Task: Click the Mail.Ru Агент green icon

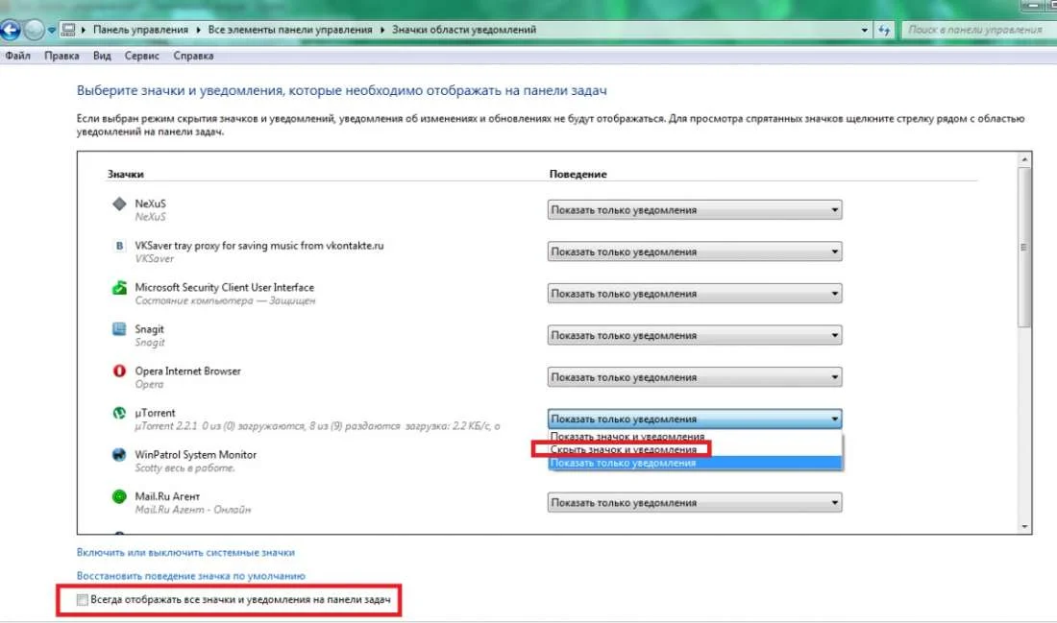Action: [x=119, y=496]
